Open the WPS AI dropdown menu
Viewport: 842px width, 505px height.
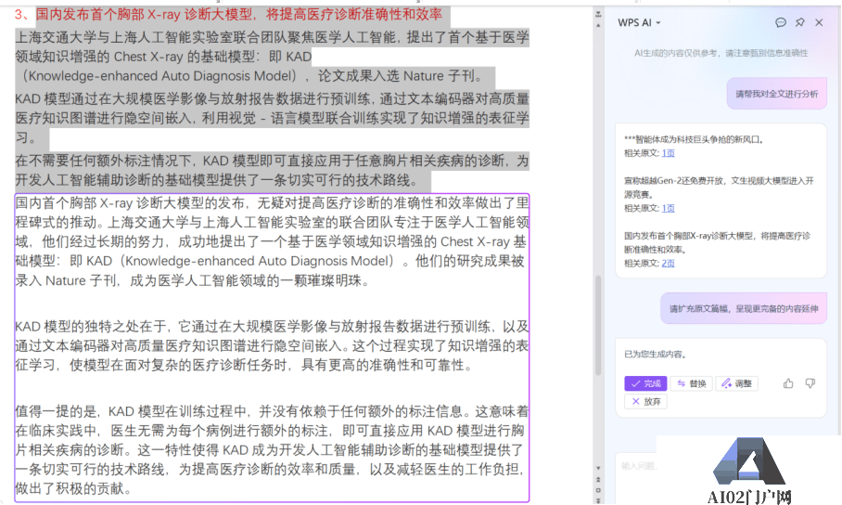pyautogui.click(x=639, y=22)
